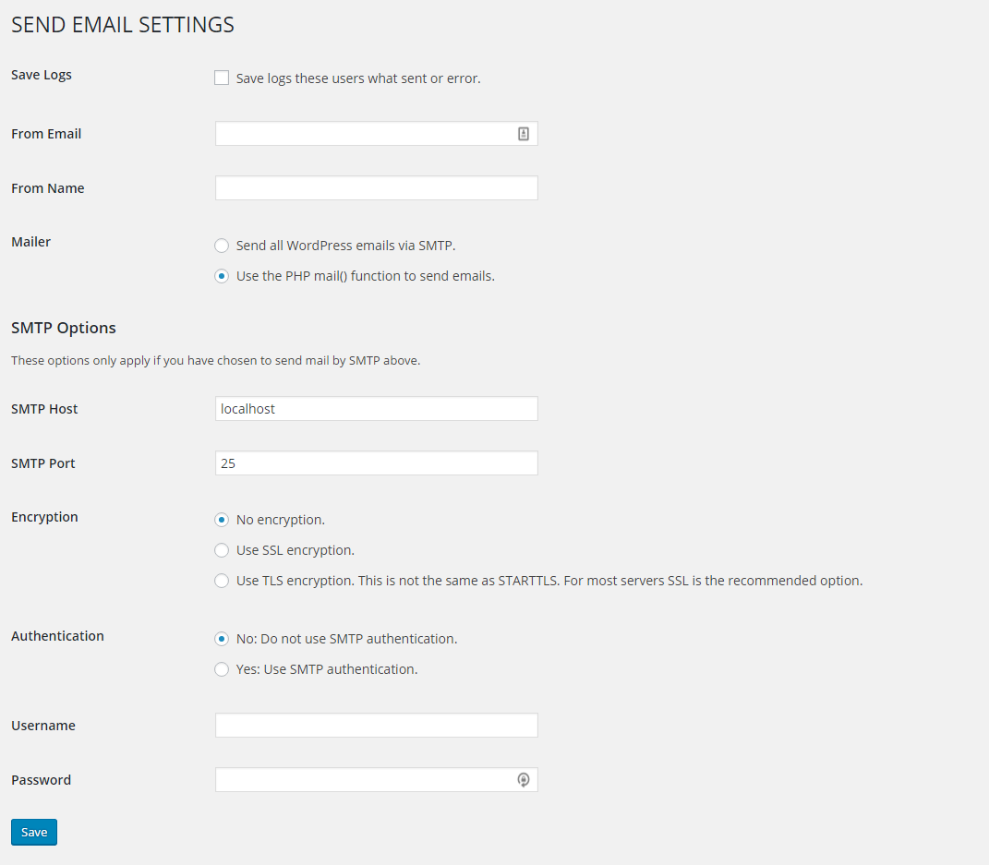Screen dimensions: 989x865
Task: Select Yes: Use SMTP authentication
Action: tap(222, 669)
